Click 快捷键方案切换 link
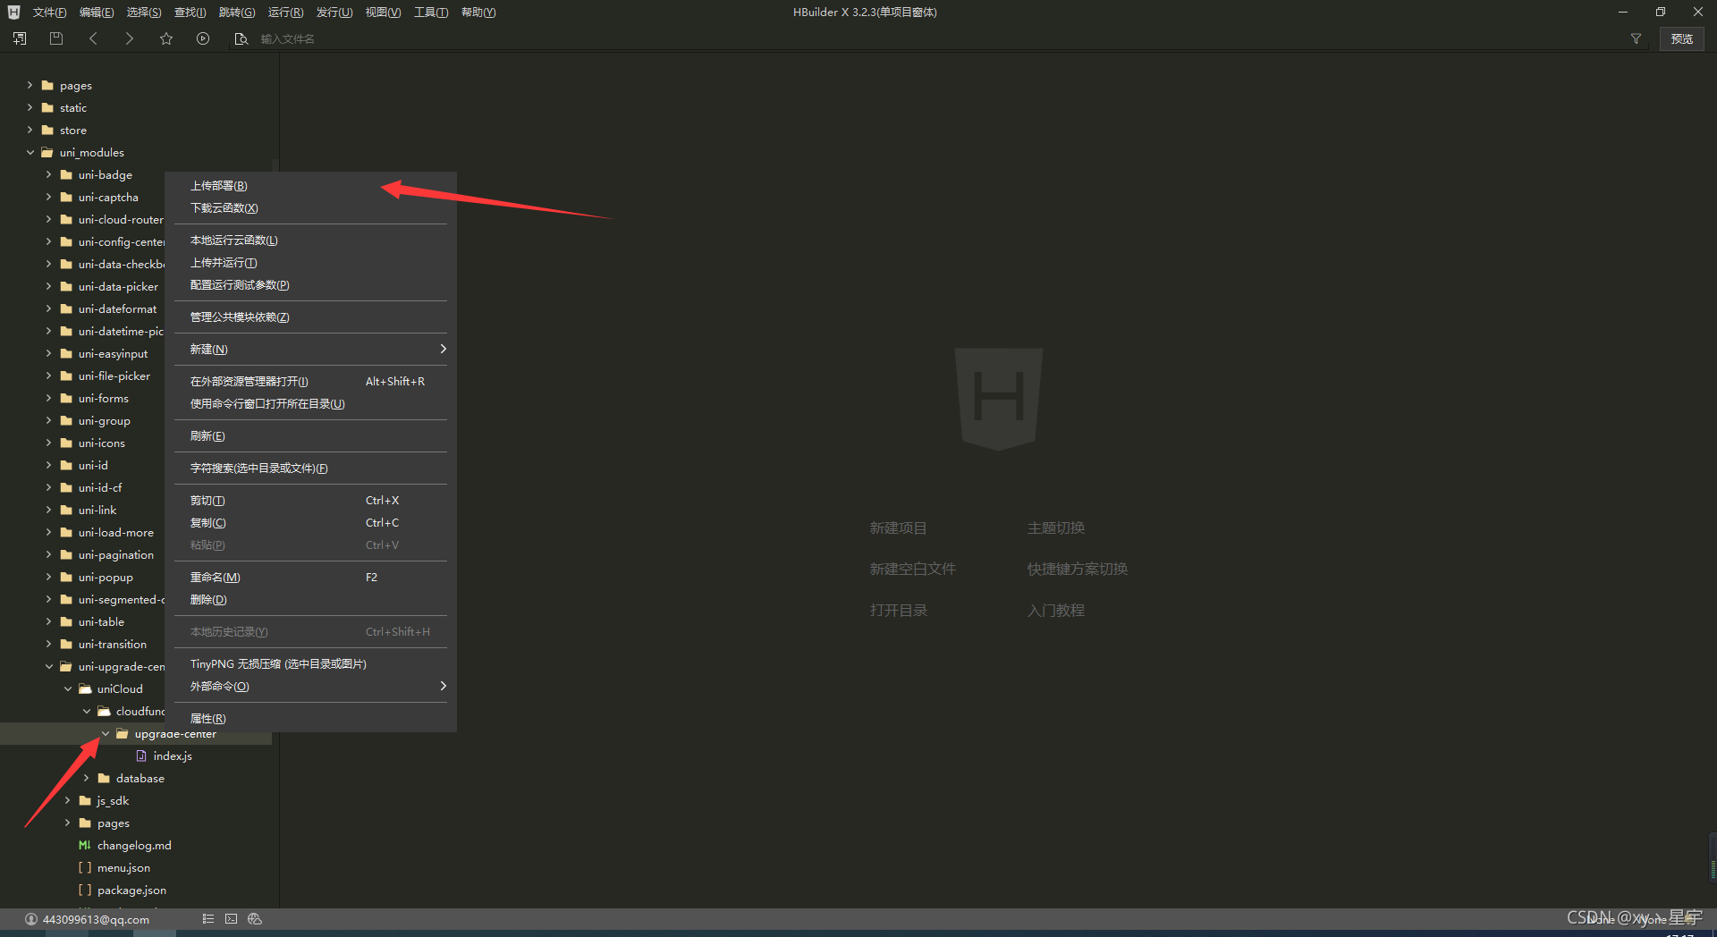Viewport: 1717px width, 937px height. [x=1077, y=569]
